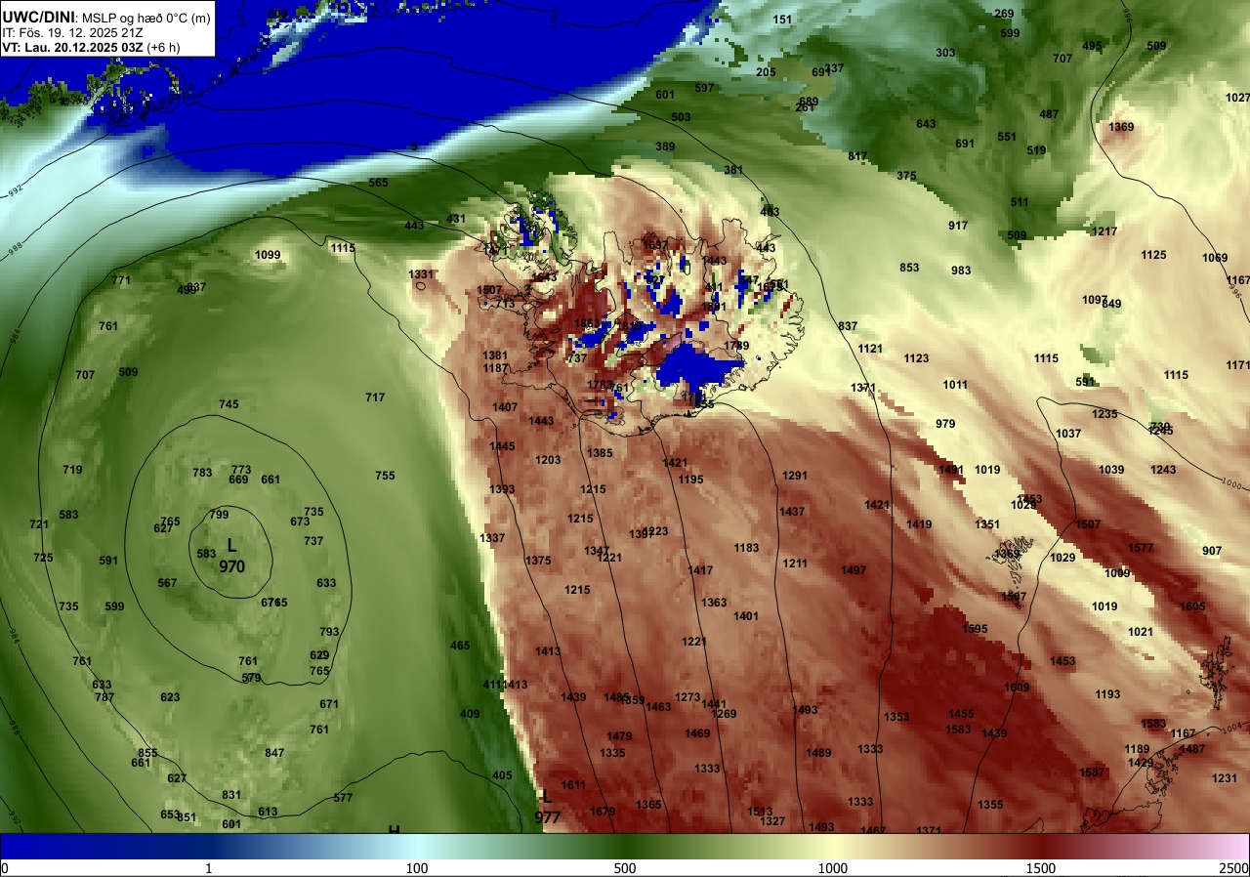Click the height value '1203'
Viewport: 1250px width, 877px height.
(548, 460)
